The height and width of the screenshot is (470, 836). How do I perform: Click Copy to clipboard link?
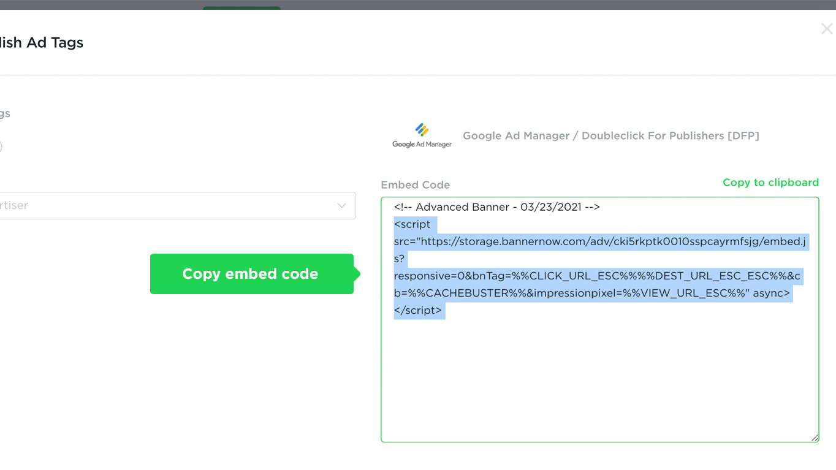(x=770, y=183)
